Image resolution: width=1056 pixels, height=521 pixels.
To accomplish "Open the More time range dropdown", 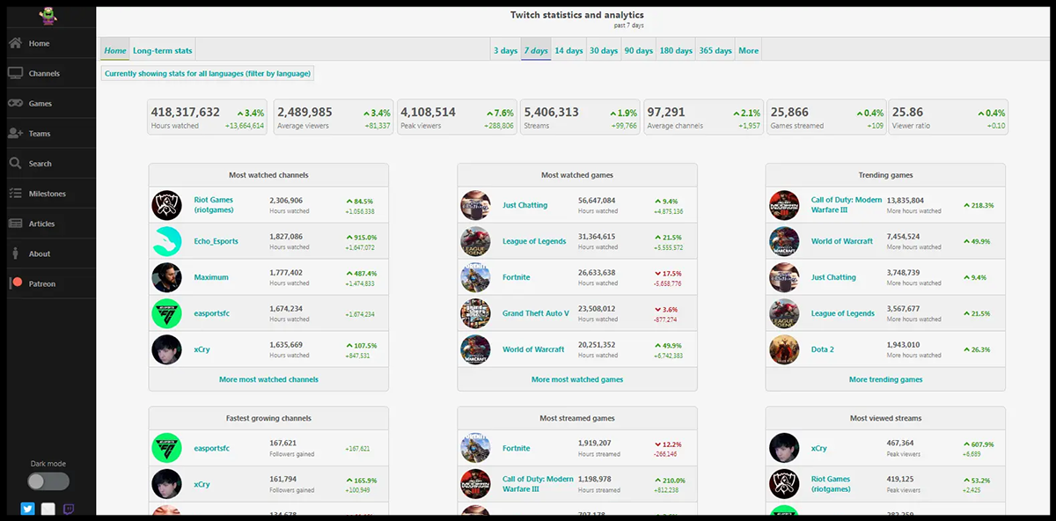I will (748, 51).
